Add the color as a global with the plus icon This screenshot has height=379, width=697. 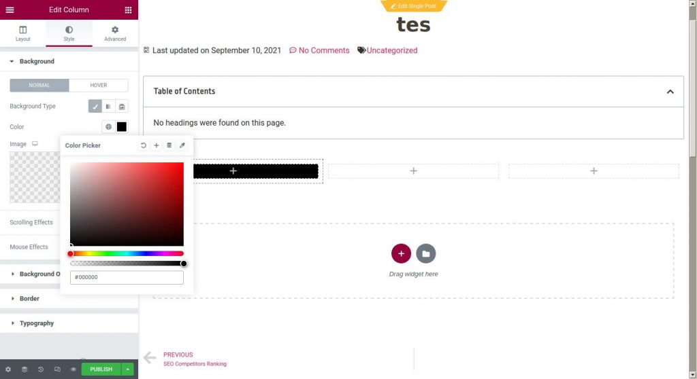pyautogui.click(x=157, y=145)
